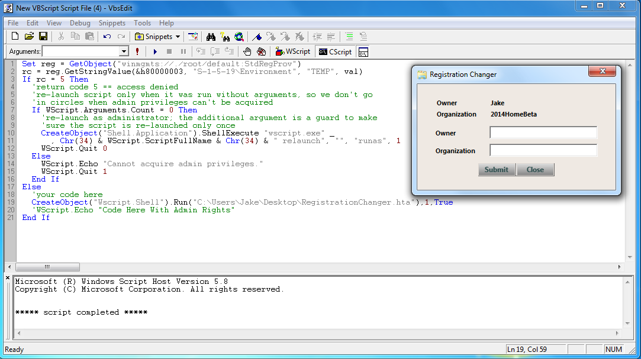Click the grey lines uncomment icon

pos(363,37)
